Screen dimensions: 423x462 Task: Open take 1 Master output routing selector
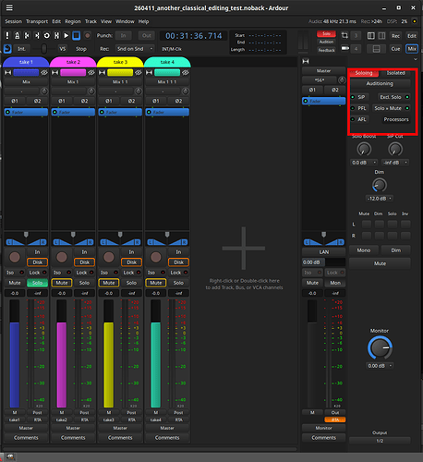26,428
